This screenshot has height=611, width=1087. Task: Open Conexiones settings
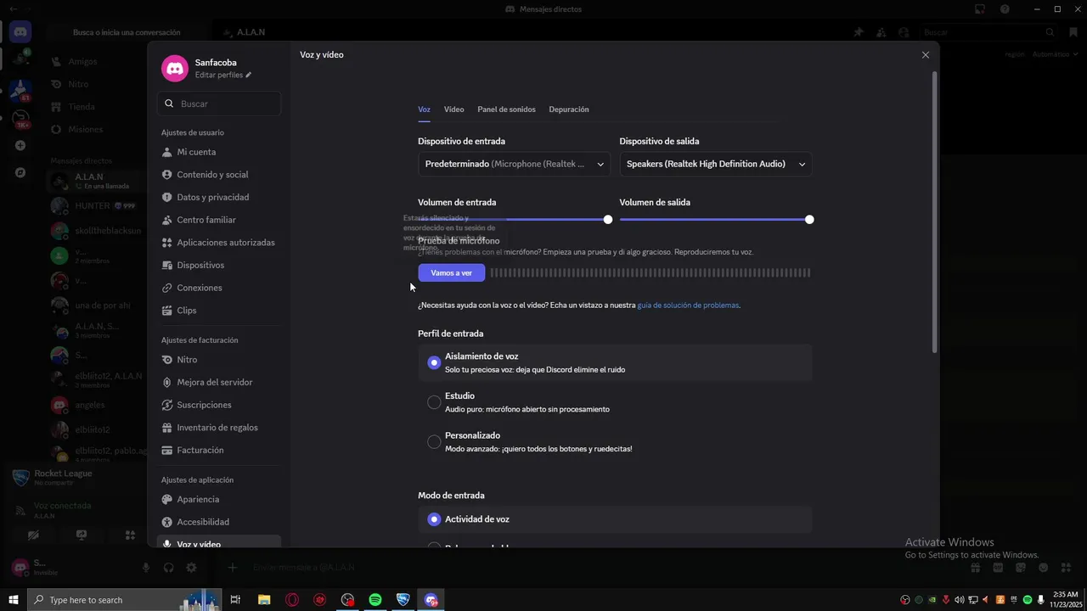(219, 288)
